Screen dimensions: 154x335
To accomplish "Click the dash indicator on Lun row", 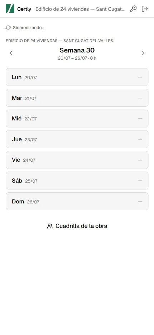I will (140, 77).
